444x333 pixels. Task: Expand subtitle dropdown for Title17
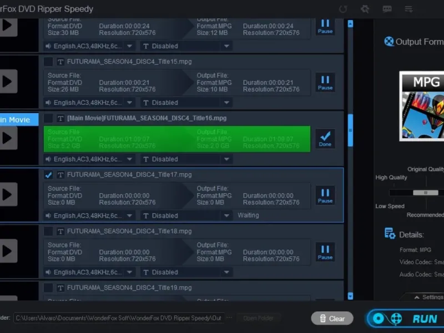pyautogui.click(x=226, y=216)
